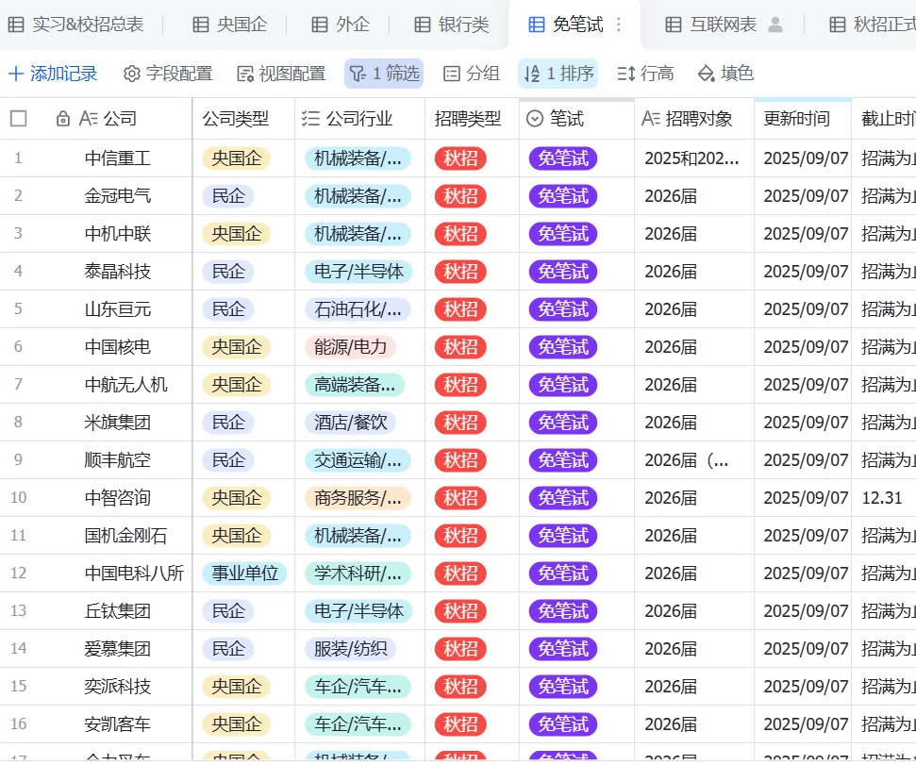Click the 央国企 tag in 中机中联 row
Image resolution: width=916 pixels, height=765 pixels.
coord(237,234)
